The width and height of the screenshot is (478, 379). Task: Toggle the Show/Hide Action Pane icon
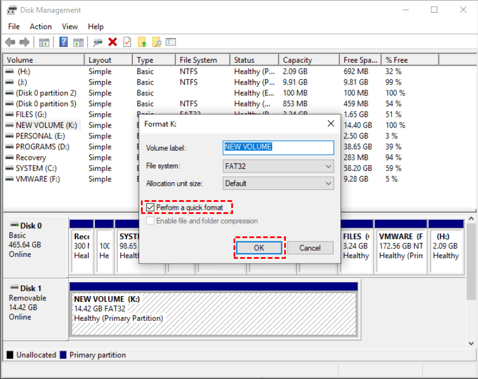[x=78, y=43]
